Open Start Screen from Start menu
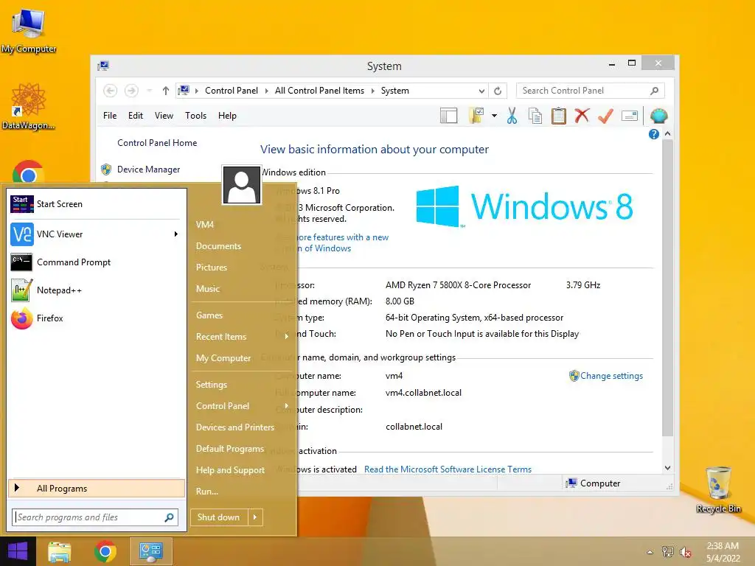Screen dimensions: 755x566 point(97,204)
